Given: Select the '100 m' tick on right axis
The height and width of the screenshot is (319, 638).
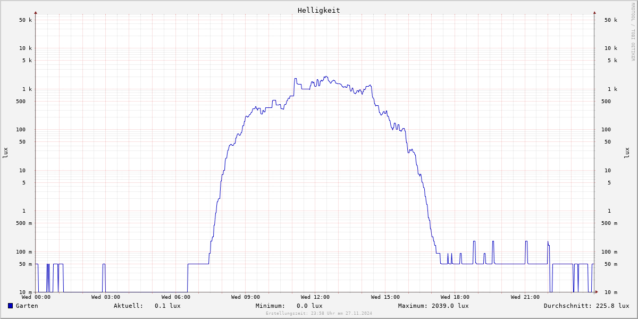Looking at the screenshot, I should (x=609, y=252).
